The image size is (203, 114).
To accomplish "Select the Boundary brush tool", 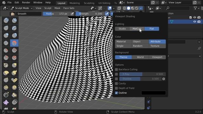I will (14, 95).
